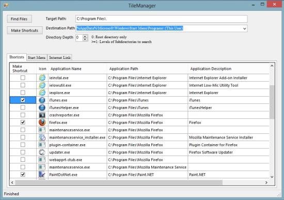Click the updater.exe icon
Viewport: 284px width, 200px height.
pyautogui.click(x=42, y=152)
